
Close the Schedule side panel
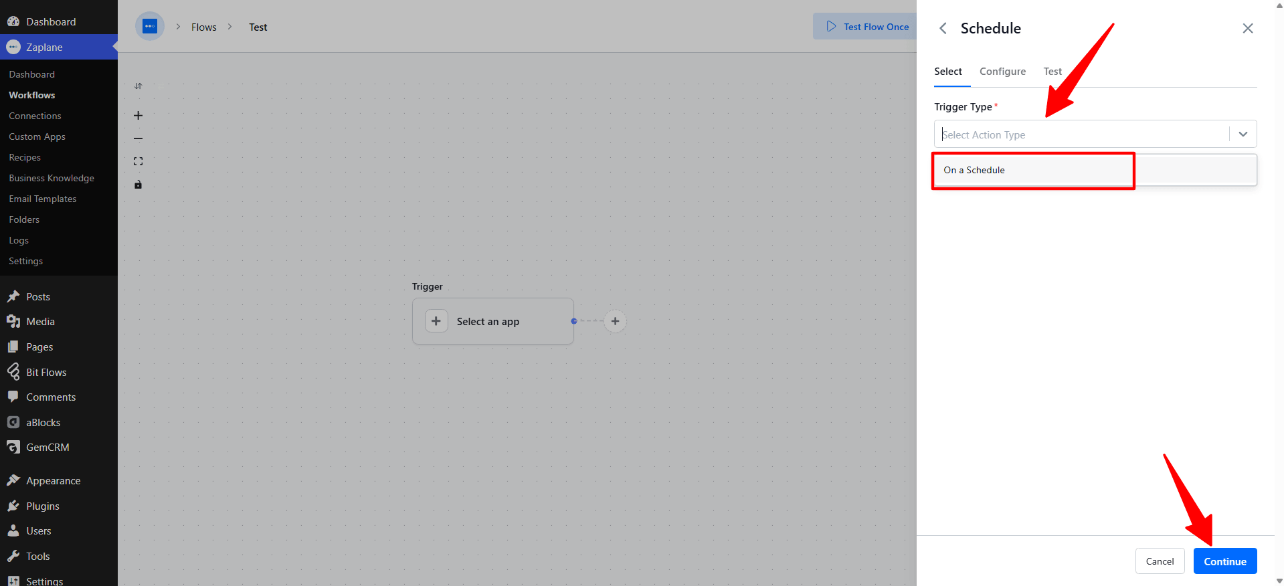pyautogui.click(x=1248, y=28)
